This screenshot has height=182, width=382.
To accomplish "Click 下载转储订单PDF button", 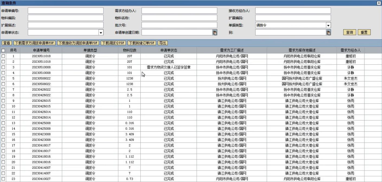I will tap(142, 43).
